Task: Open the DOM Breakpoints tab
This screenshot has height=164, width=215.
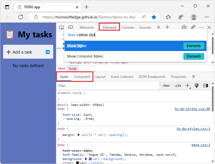Action: click(152, 77)
